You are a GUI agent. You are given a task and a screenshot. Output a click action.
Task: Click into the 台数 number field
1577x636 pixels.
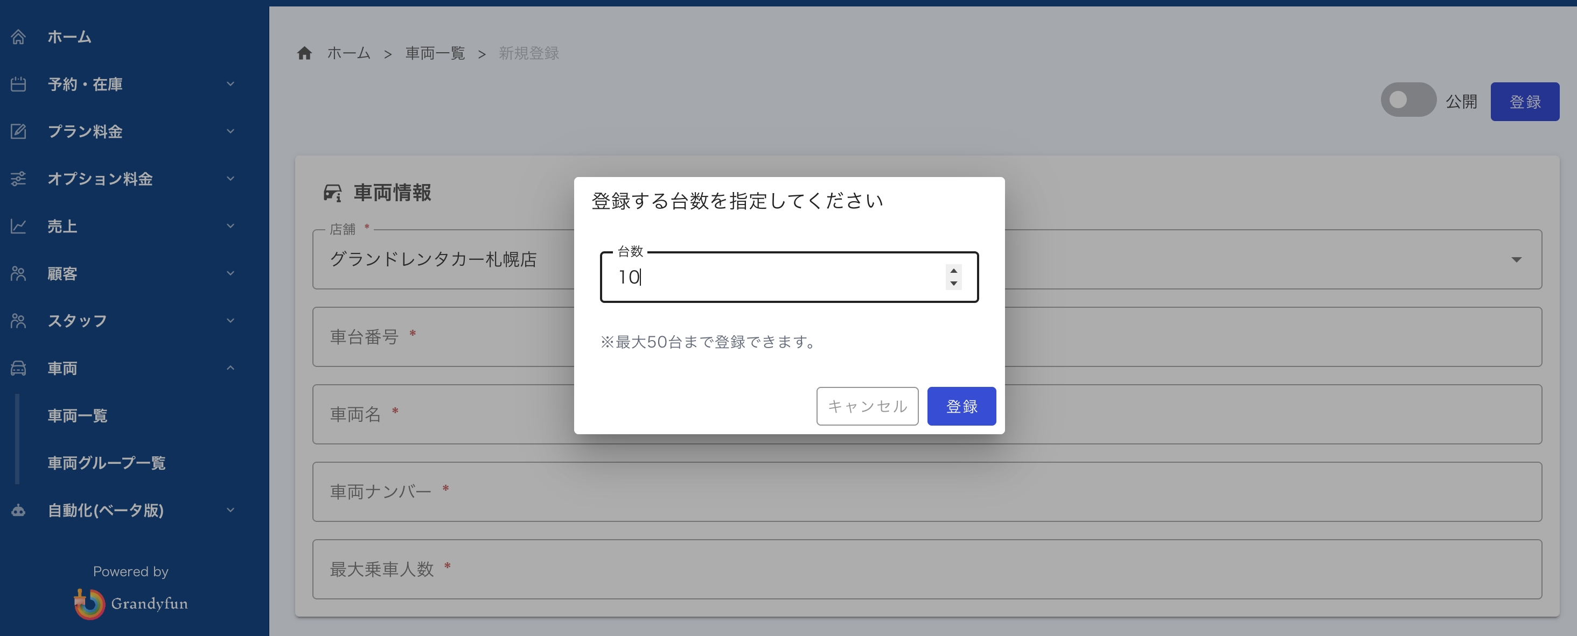click(x=771, y=277)
